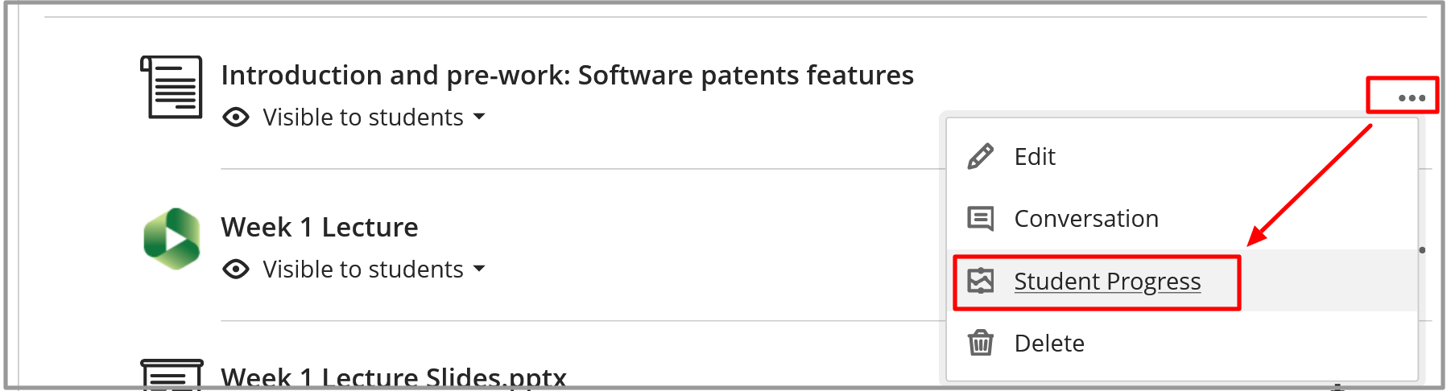Click the Conversation speech bubble icon

[980, 219]
